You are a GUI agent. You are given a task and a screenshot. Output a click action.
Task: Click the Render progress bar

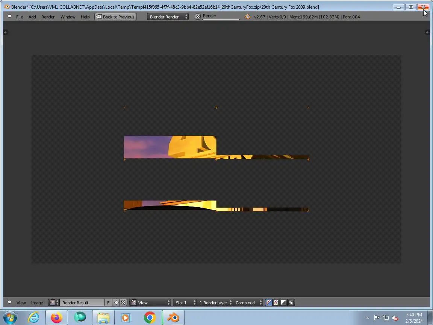221,17
